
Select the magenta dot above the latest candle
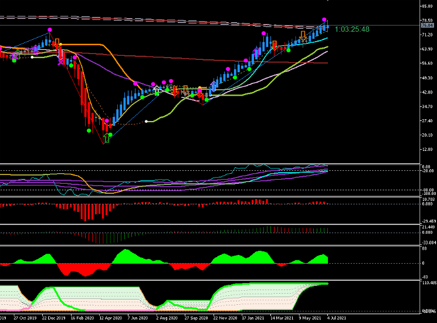point(324,20)
